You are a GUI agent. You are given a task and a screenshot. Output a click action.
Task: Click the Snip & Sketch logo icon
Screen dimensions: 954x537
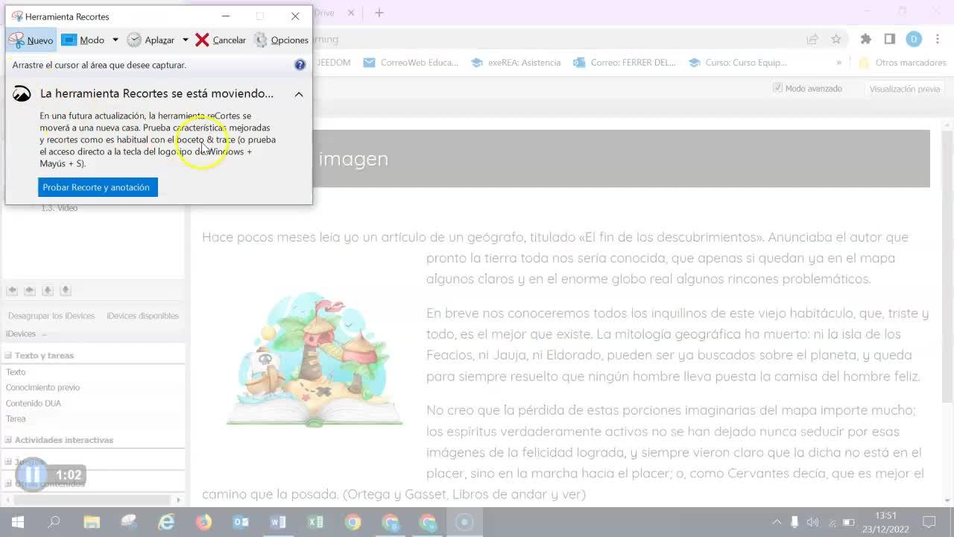pos(22,94)
